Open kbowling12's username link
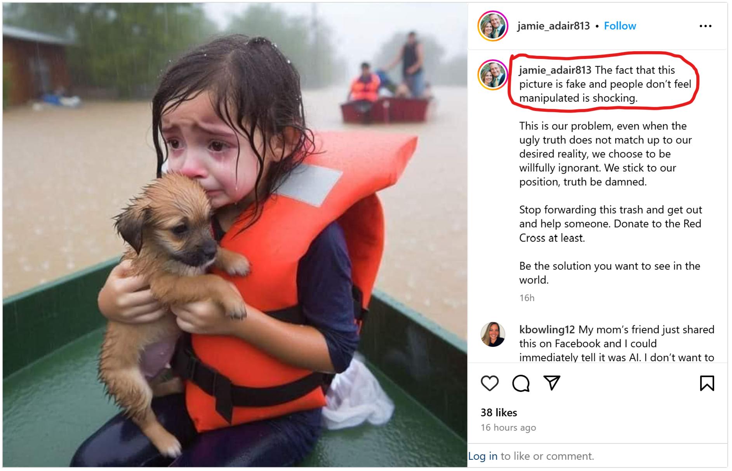This screenshot has width=732, height=471. click(x=547, y=330)
